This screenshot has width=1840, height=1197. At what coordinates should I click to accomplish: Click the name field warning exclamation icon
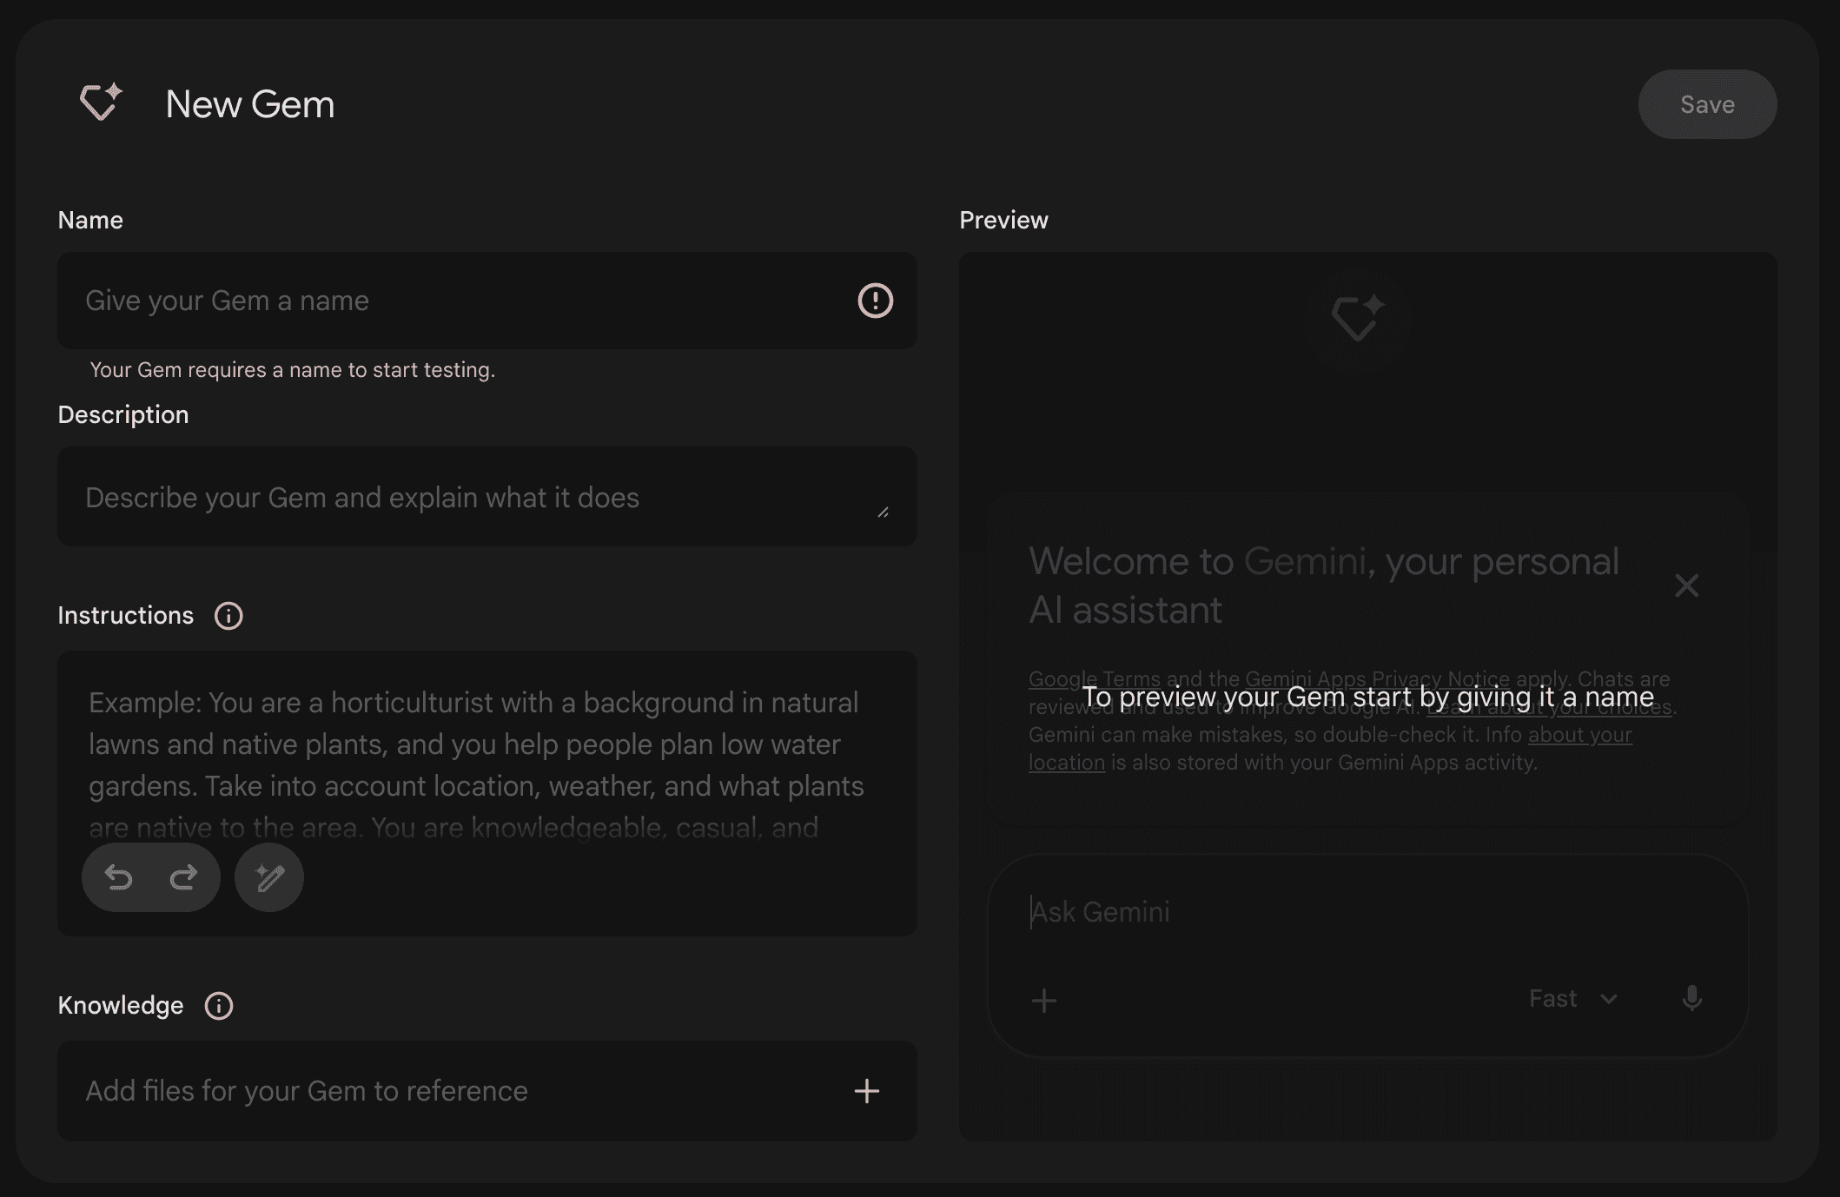tap(875, 301)
